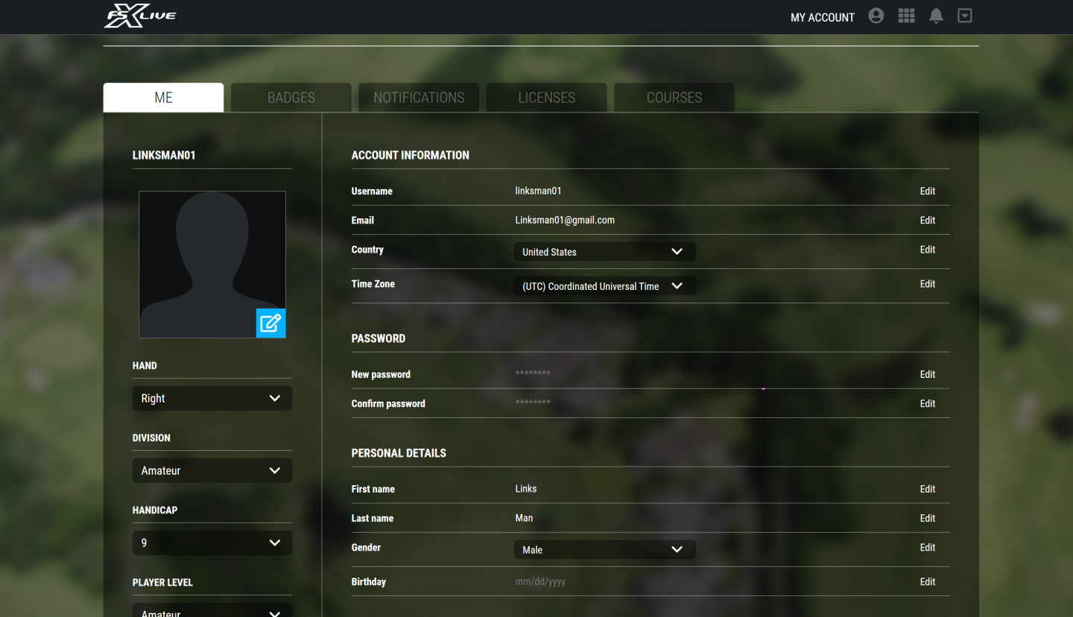Expand the Hand dropdown set to Right
This screenshot has height=617, width=1073.
[212, 399]
